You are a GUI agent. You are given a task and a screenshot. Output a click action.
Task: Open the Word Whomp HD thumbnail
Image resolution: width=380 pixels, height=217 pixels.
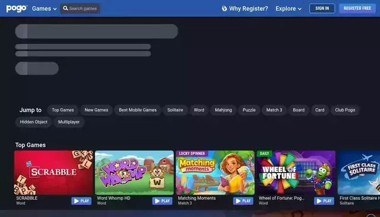134,173
